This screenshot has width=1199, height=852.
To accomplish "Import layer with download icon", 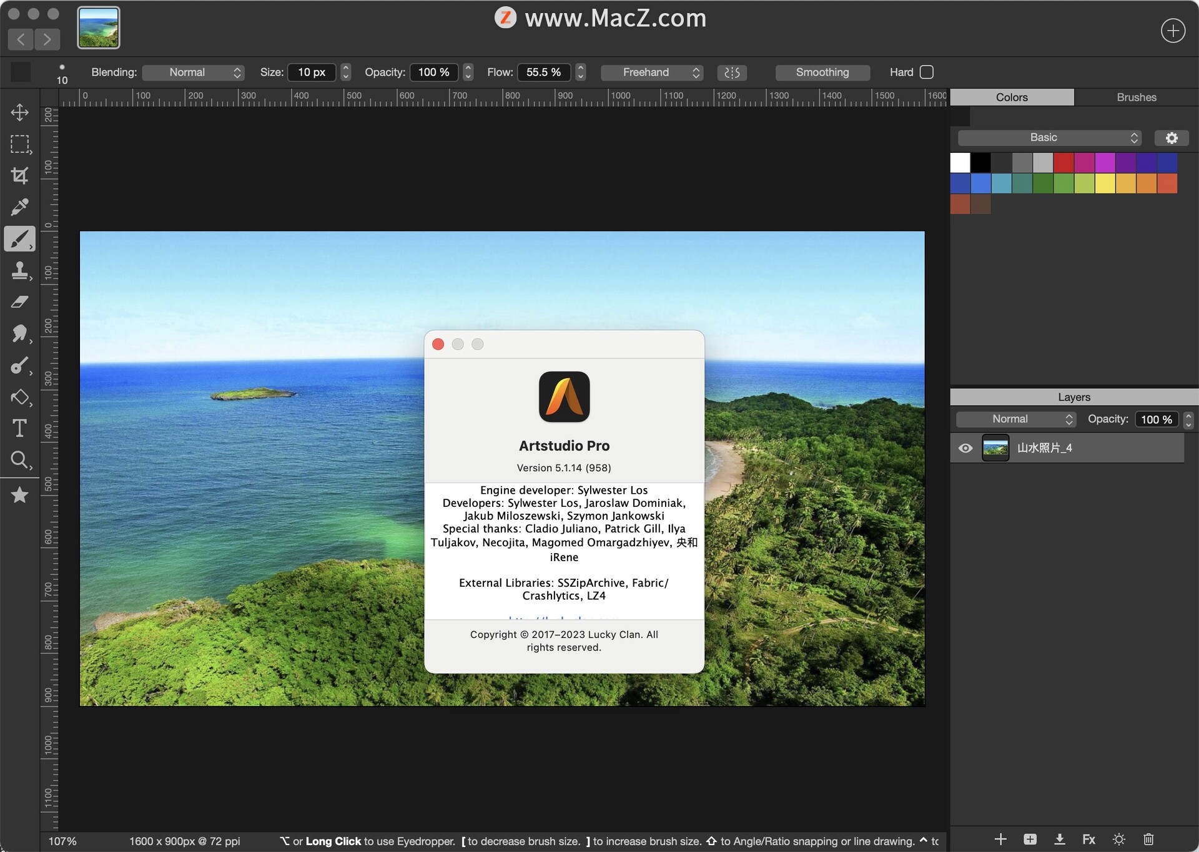I will pos(1060,839).
